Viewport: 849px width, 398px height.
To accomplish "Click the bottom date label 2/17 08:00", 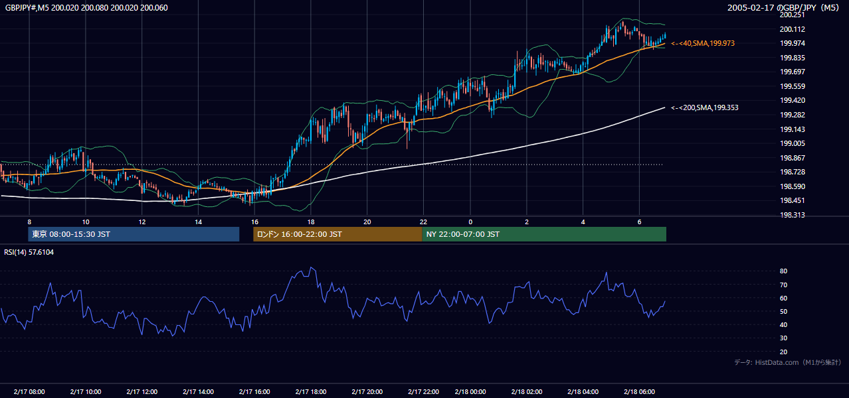I will [29, 392].
